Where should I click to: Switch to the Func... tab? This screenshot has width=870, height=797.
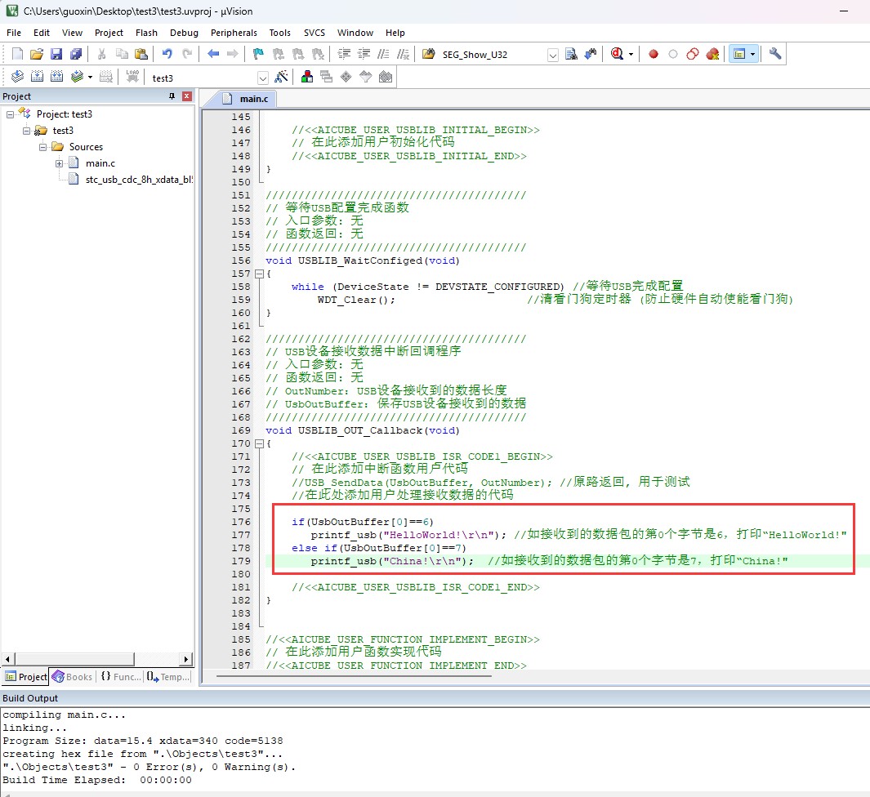(120, 677)
